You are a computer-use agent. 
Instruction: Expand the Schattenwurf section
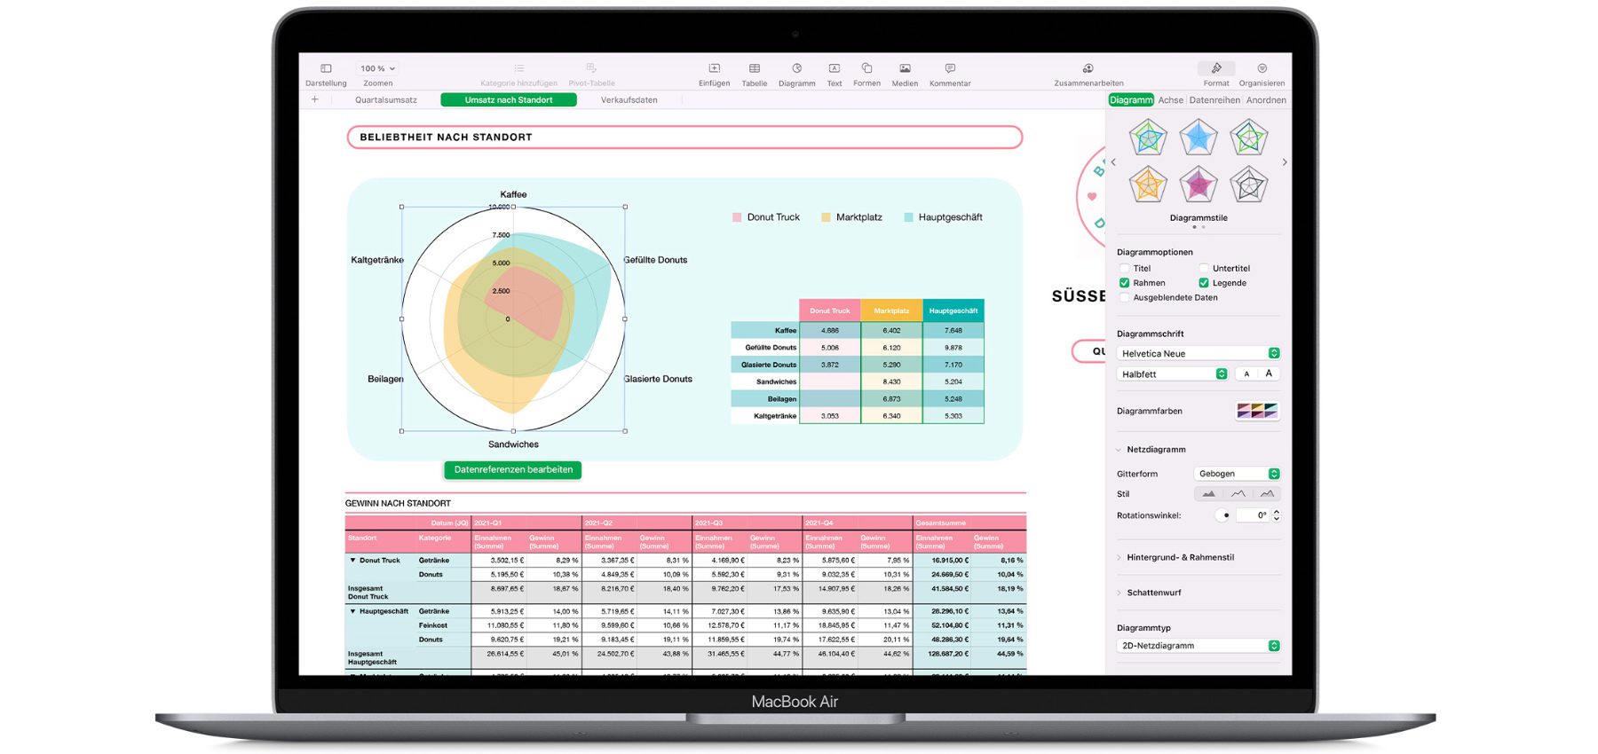tap(1153, 593)
